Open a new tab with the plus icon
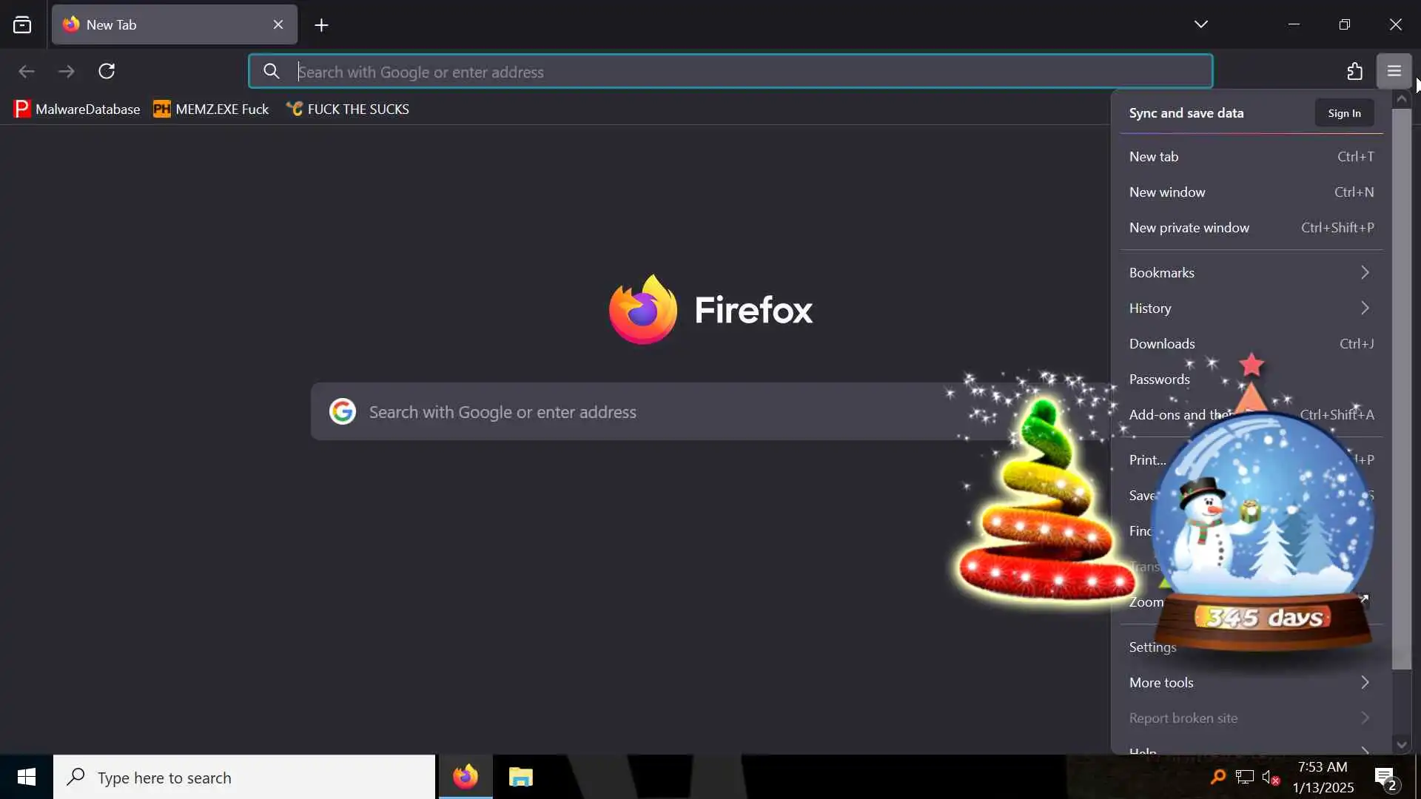Viewport: 1421px width, 799px height. coord(321,25)
